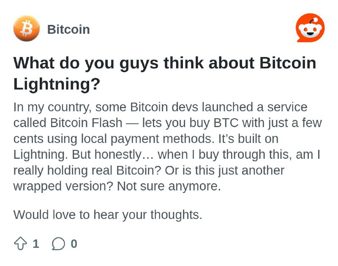
Task: Click the word "Lightning?" in the title
Action: 57,84
